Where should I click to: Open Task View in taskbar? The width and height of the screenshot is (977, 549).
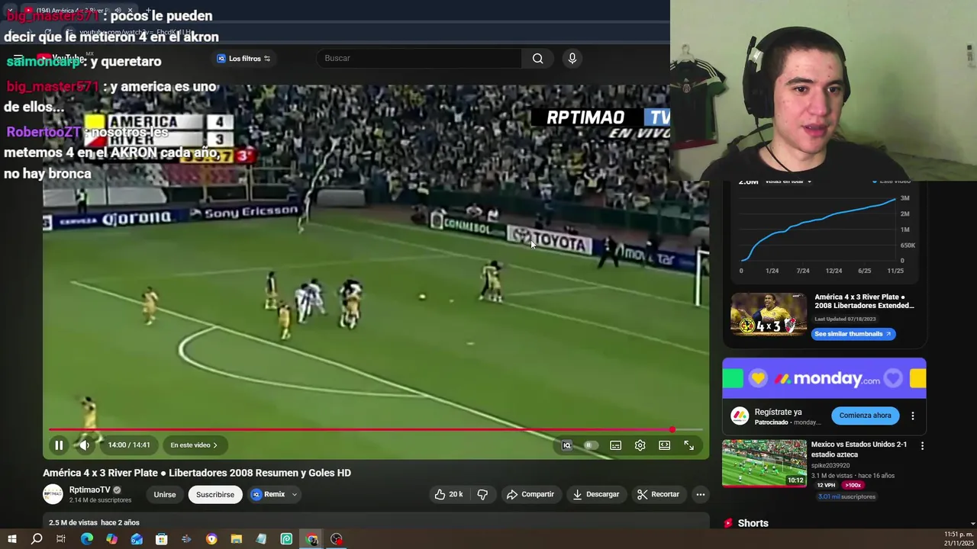point(61,540)
